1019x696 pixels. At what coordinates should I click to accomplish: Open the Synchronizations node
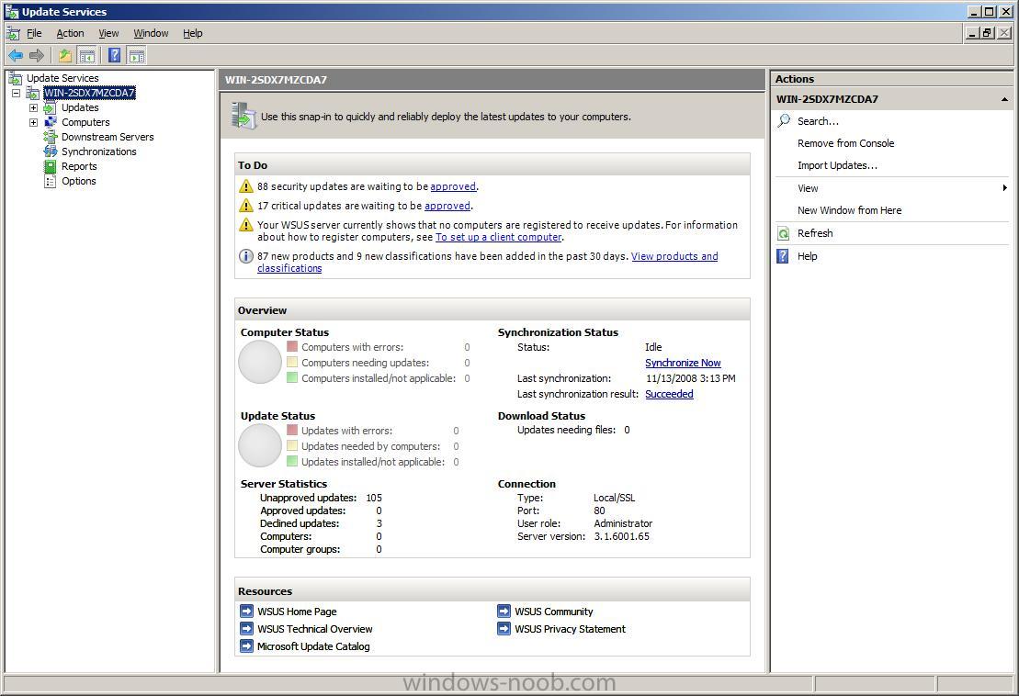pyautogui.click(x=99, y=152)
